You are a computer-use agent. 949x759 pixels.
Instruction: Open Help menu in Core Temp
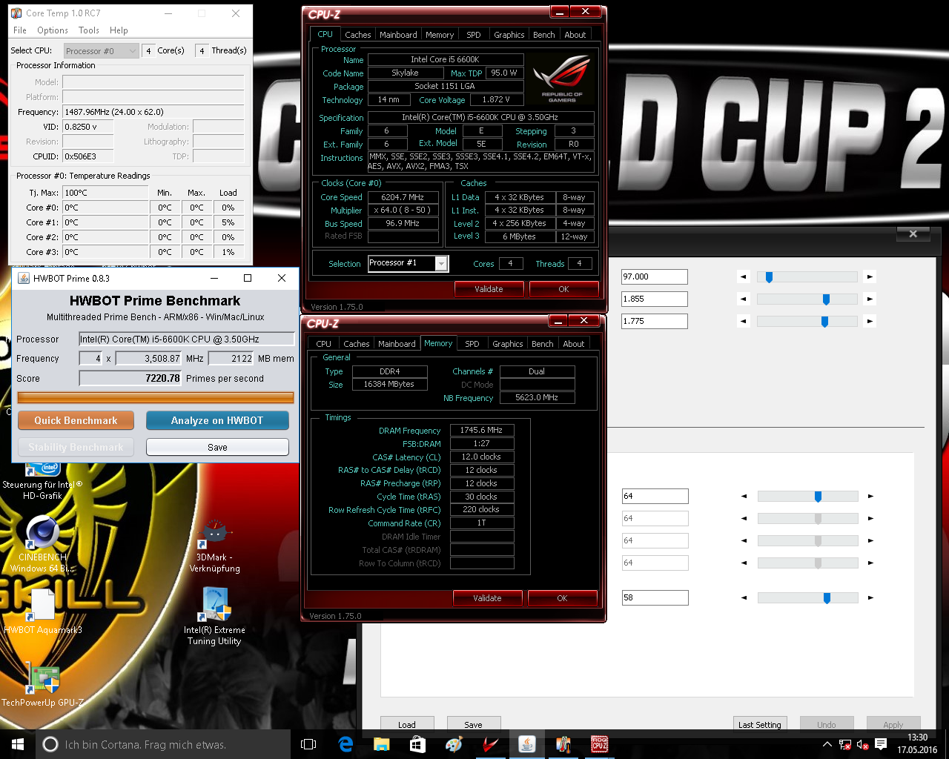point(119,30)
